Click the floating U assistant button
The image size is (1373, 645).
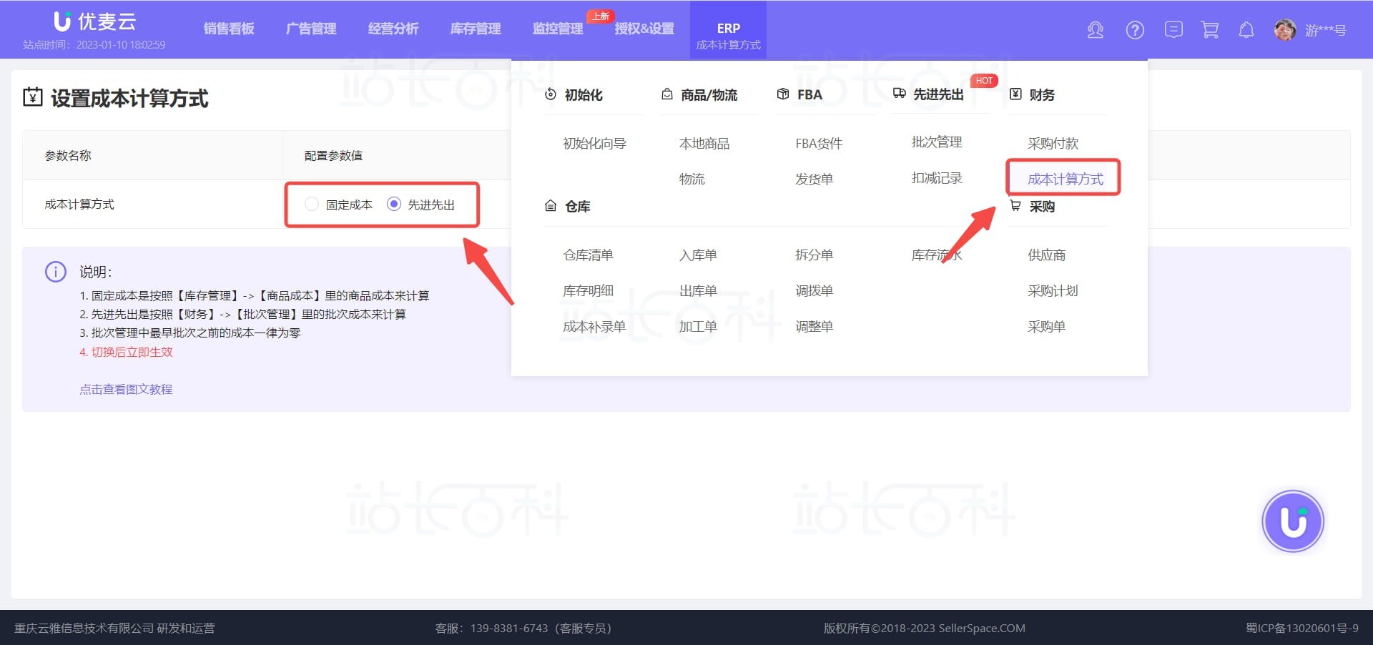[x=1292, y=521]
